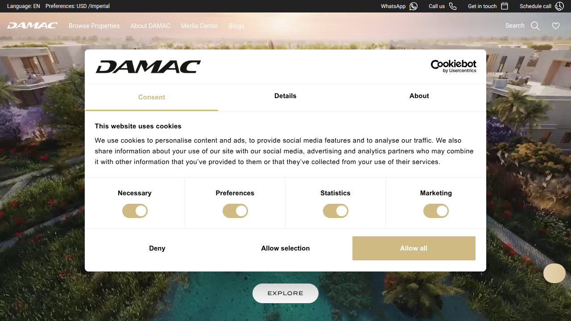571x321 pixels.
Task: Click the Get in touch text link
Action: point(482,6)
